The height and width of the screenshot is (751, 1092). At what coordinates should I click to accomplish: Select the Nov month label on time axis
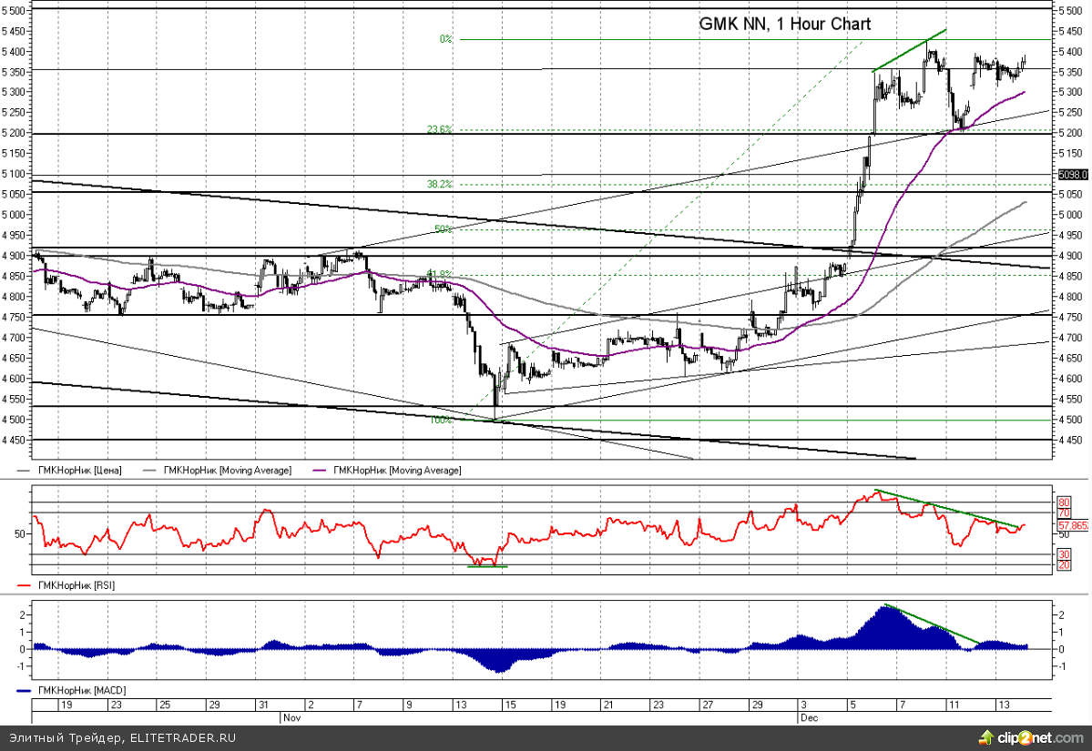click(x=289, y=717)
